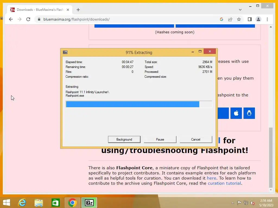
Task: Click the '2964 M' total size value
Action: pos(207,62)
